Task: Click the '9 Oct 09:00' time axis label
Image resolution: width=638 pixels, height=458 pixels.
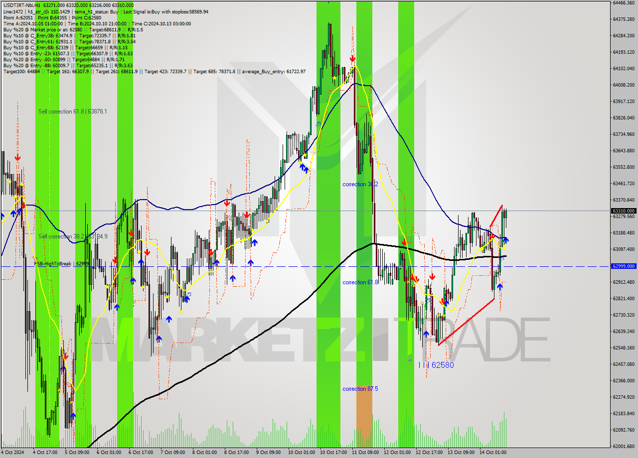Action: [x=268, y=453]
